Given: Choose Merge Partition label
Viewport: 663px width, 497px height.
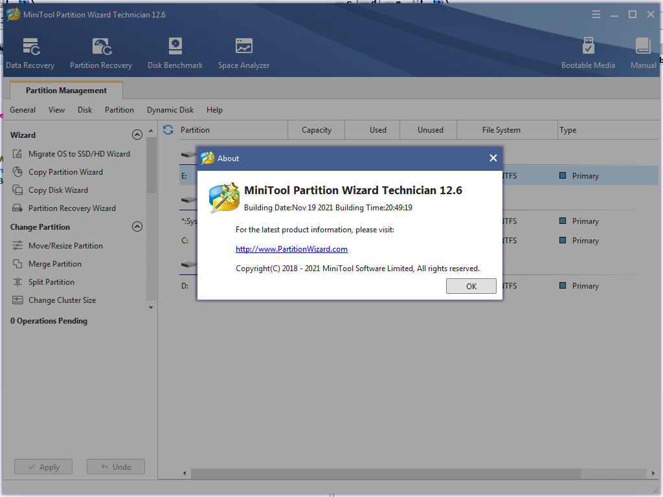Looking at the screenshot, I should point(55,264).
